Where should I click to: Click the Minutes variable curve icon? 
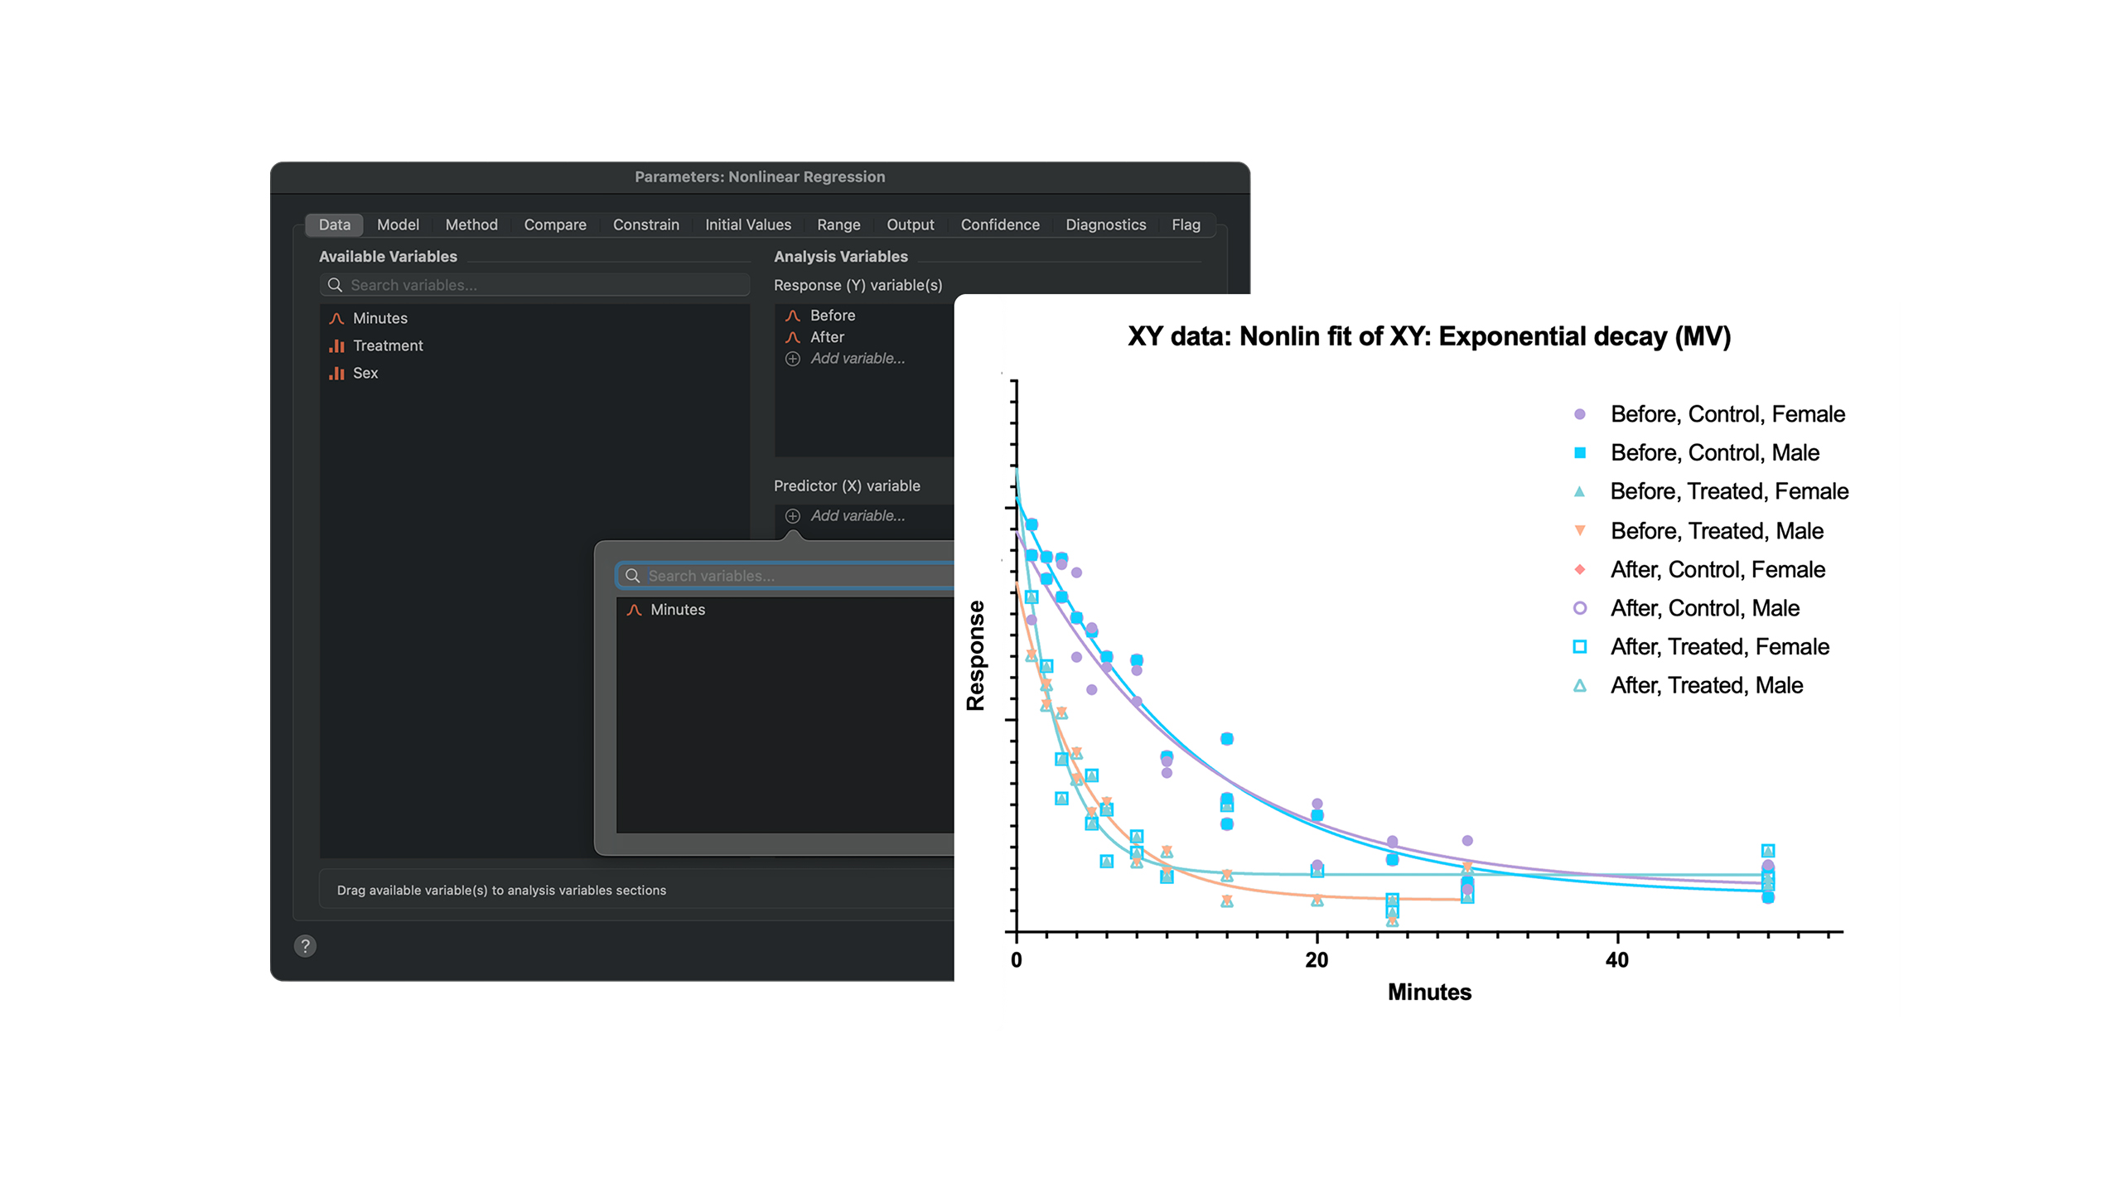click(336, 318)
